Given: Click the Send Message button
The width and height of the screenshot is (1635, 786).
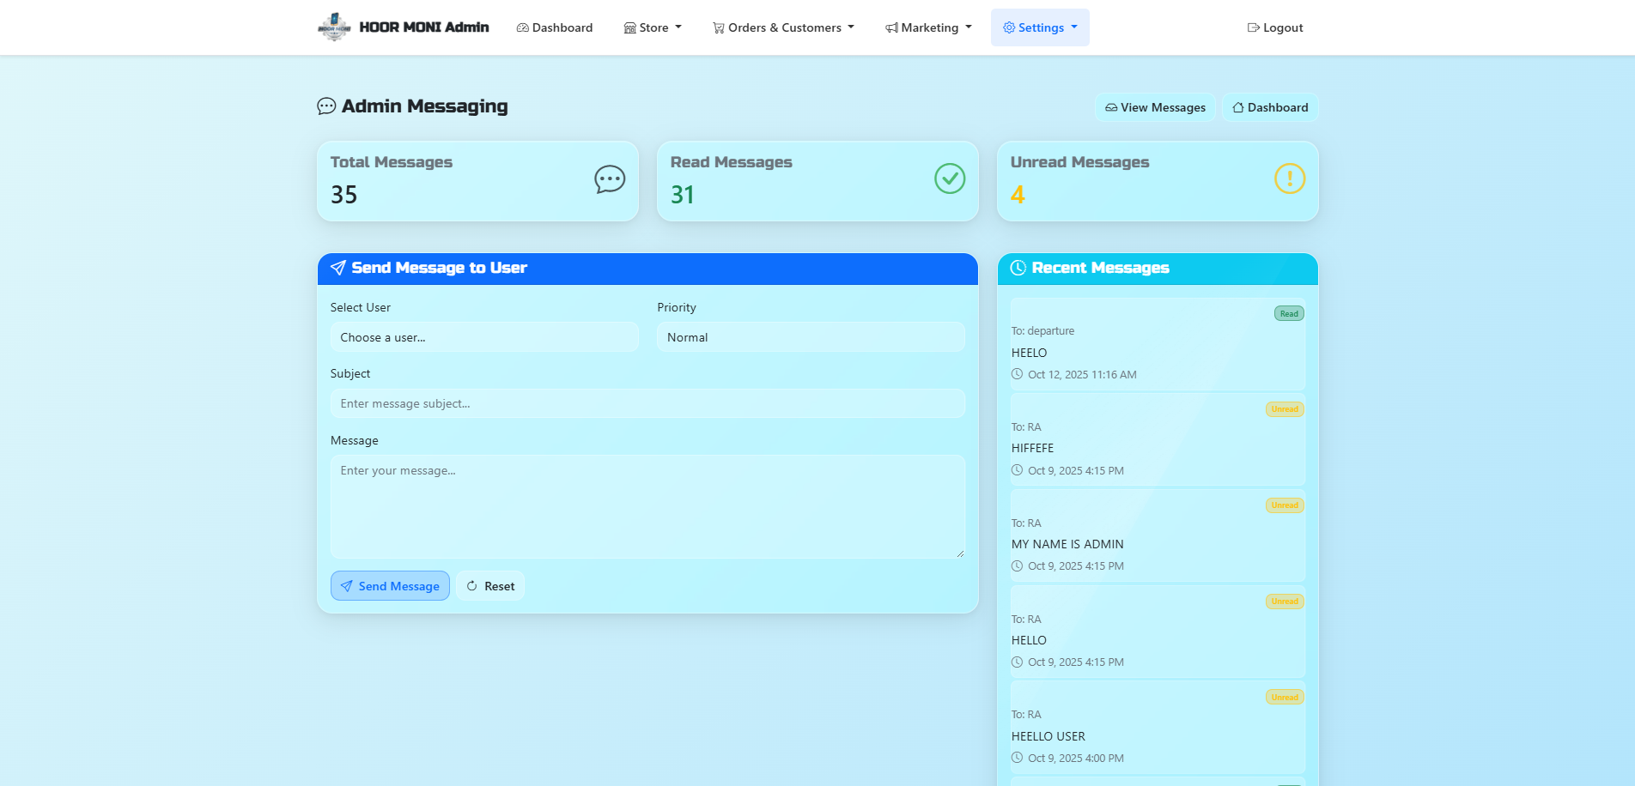Looking at the screenshot, I should click(x=390, y=586).
